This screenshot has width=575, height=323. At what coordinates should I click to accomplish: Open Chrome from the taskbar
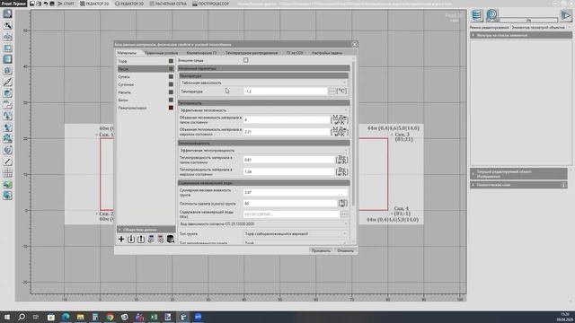point(110,317)
